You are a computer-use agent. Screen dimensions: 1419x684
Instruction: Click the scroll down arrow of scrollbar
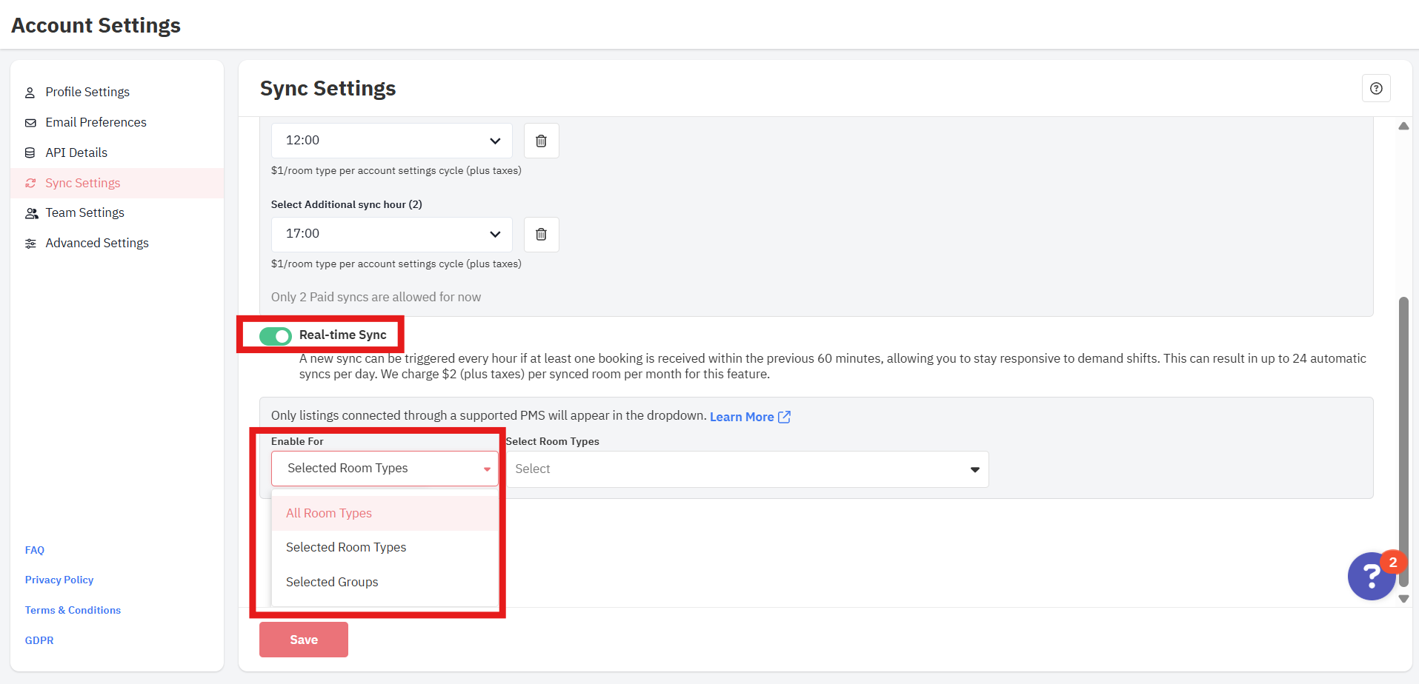[1403, 599]
